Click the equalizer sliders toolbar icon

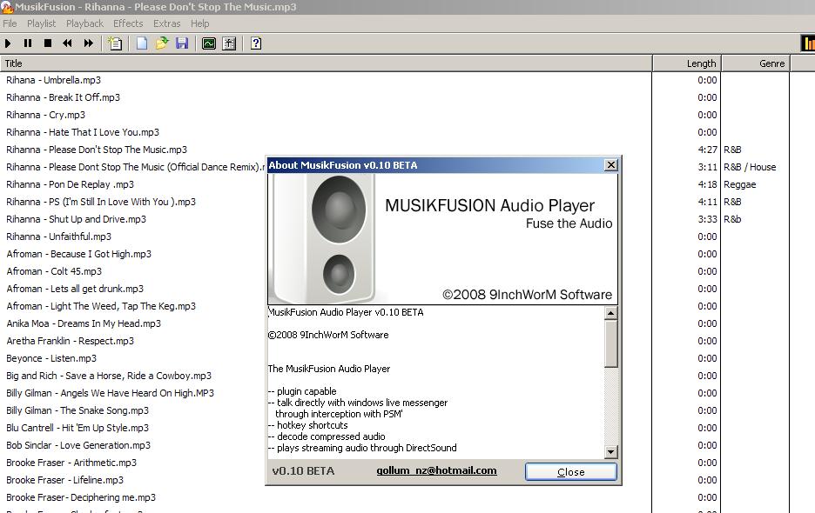(x=229, y=43)
